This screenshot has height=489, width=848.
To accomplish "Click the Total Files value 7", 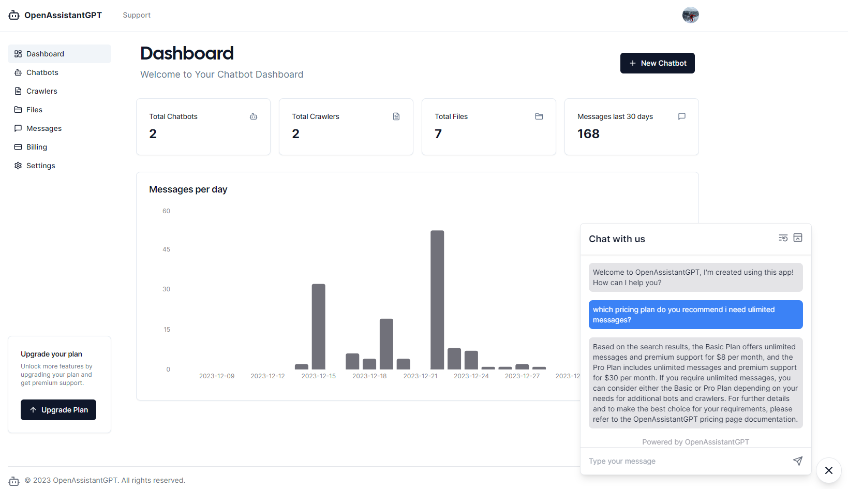I will coord(438,134).
